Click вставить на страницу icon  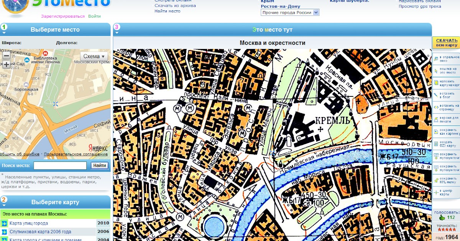pyautogui.click(x=436, y=107)
